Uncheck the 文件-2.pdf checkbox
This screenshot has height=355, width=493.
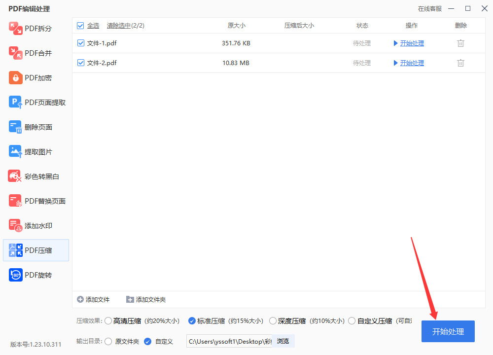click(81, 63)
